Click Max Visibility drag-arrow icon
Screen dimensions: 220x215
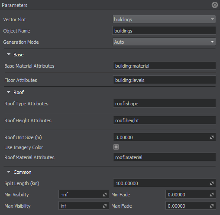pos(105,206)
